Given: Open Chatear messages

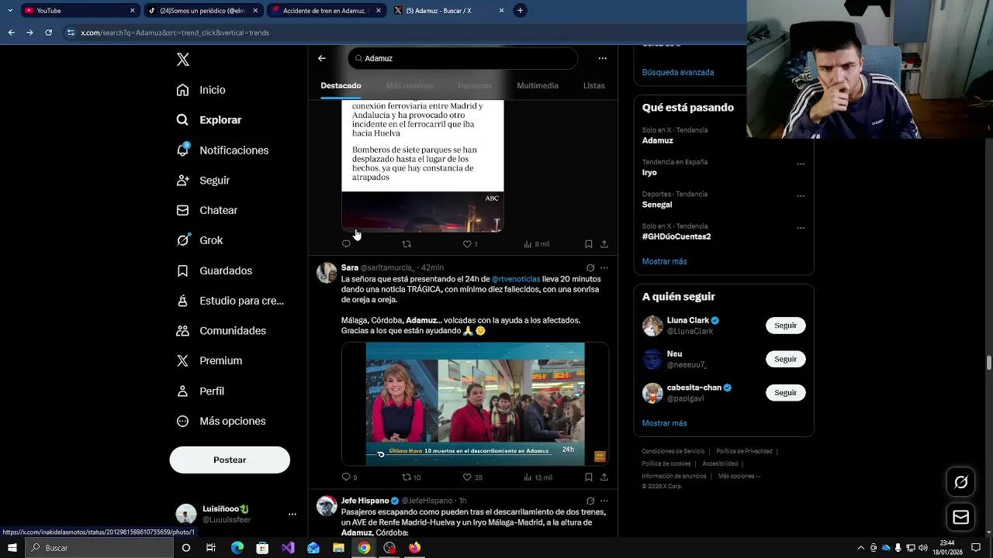Looking at the screenshot, I should 206,210.
